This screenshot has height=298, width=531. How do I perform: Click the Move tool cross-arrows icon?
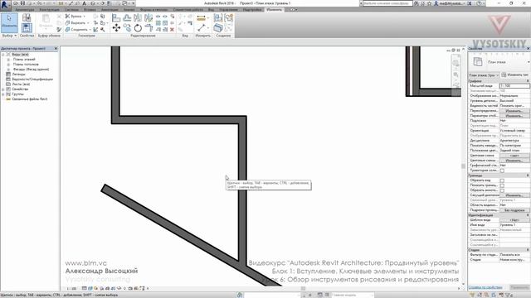click(x=116, y=27)
